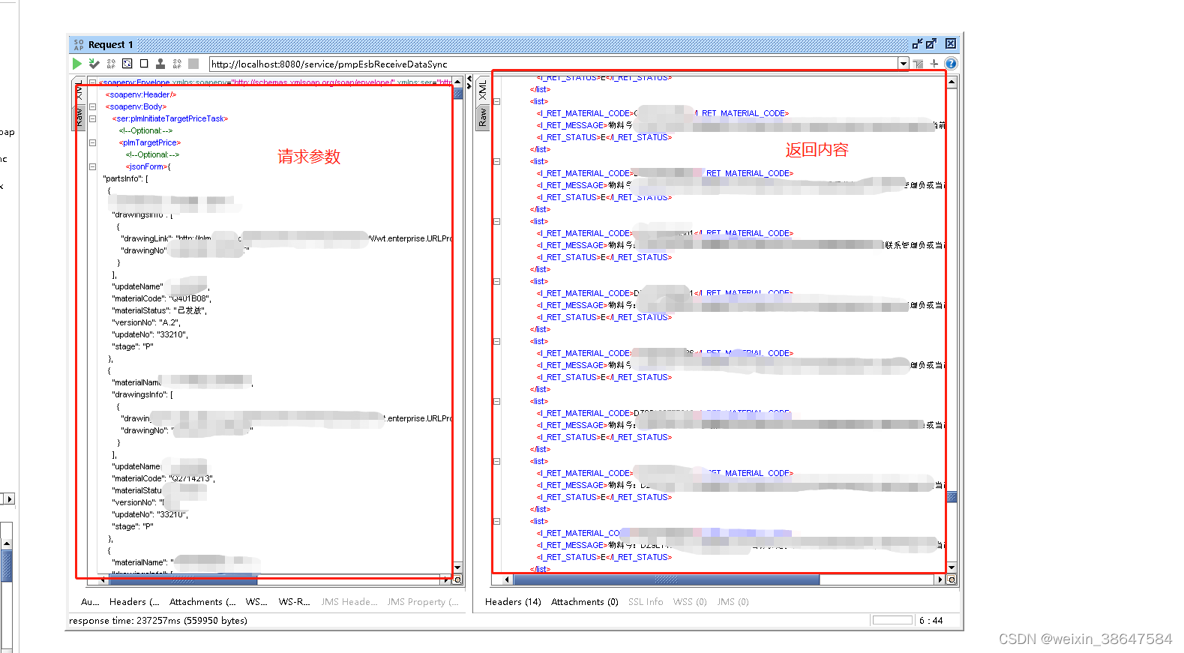Collapse the second list node in response
The image size is (1184, 653).
[x=496, y=161]
